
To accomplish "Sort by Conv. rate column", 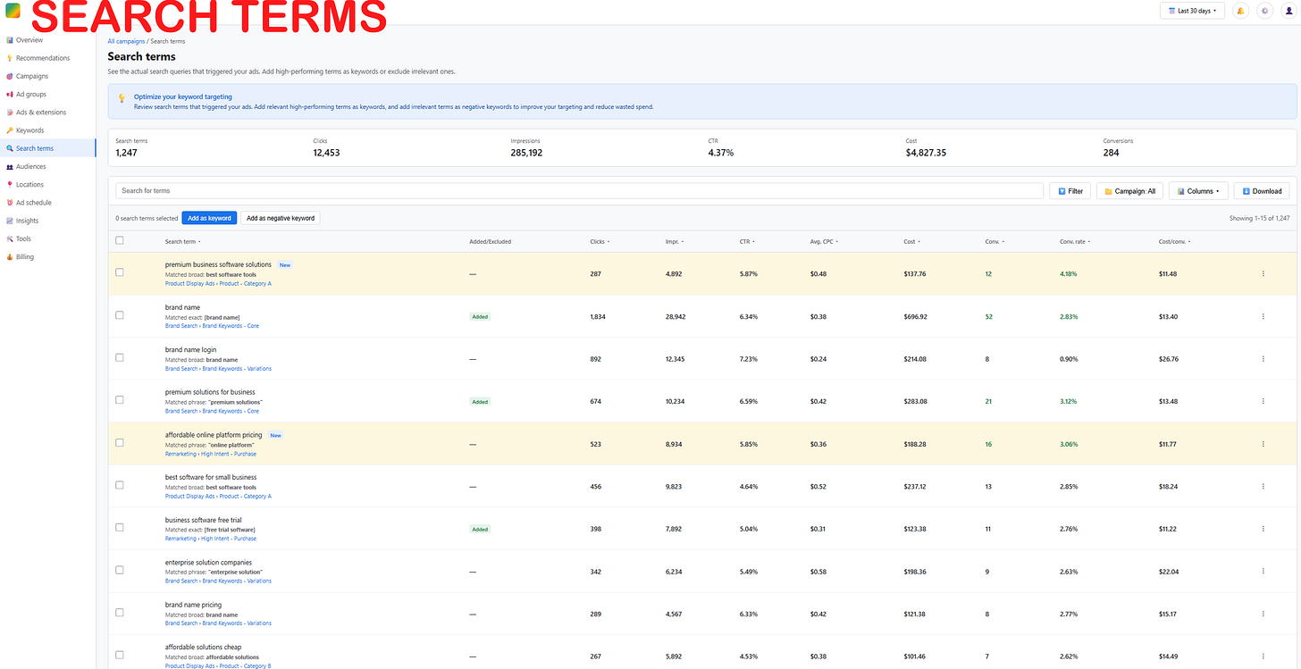I will [1076, 241].
